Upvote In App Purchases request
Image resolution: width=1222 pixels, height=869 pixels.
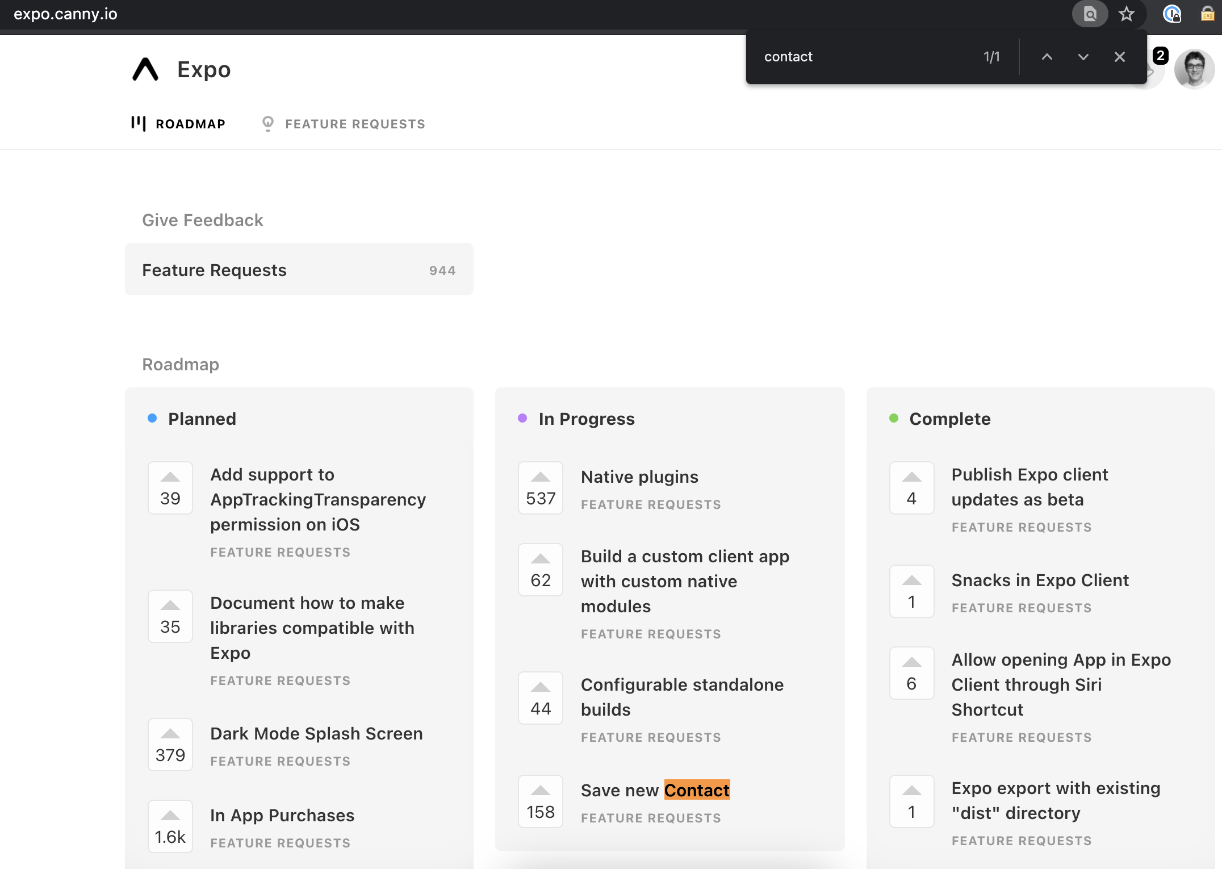pos(170,826)
